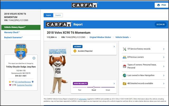Expand the Accident Reported card arrow
Image resolution: width=169 pixels, height=106 pixels.
[x=114, y=47]
